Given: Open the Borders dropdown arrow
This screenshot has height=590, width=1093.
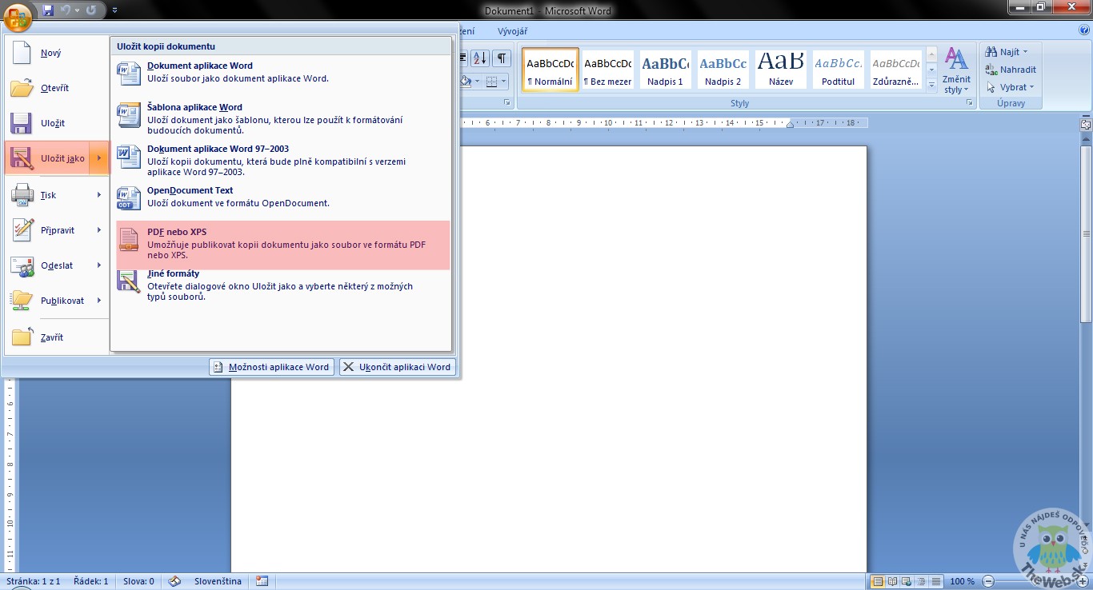Looking at the screenshot, I should coord(504,81).
